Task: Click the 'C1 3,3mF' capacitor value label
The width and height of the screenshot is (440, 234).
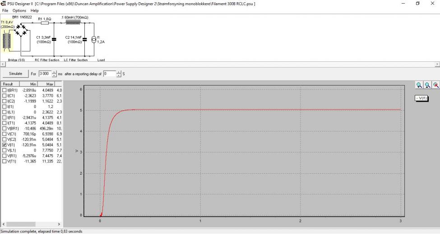Action: coord(43,37)
